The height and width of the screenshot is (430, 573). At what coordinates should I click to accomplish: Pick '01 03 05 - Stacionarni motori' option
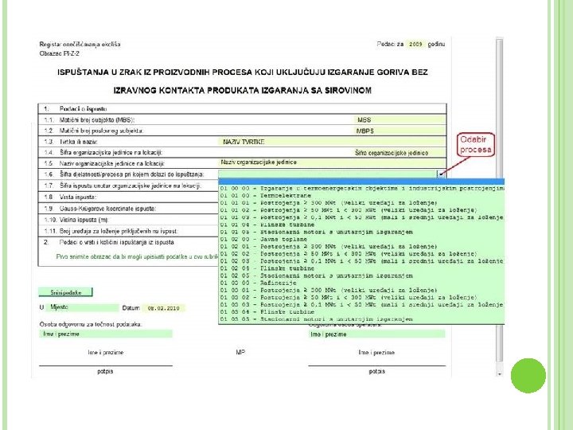pos(362,319)
